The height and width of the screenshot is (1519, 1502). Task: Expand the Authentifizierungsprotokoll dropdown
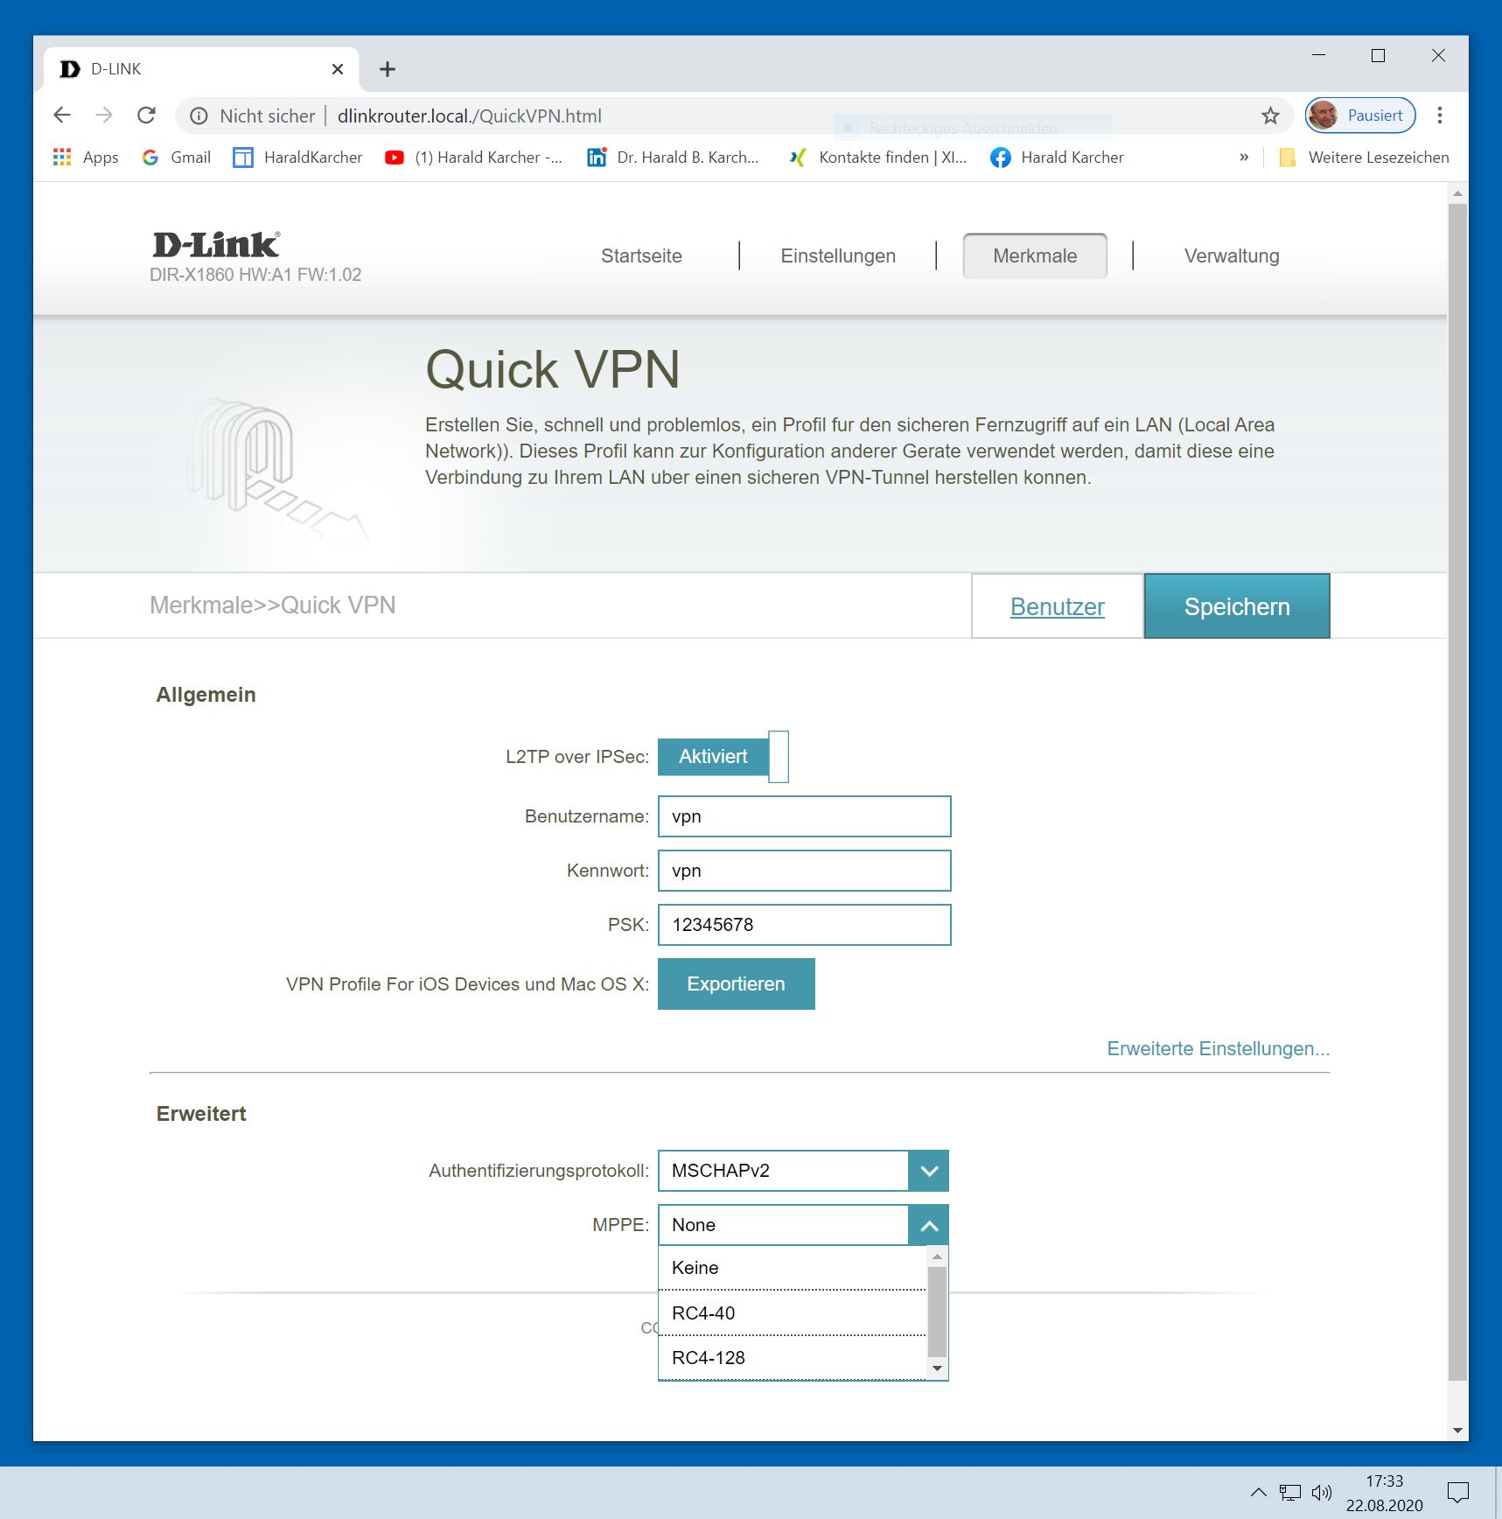pyautogui.click(x=929, y=1171)
